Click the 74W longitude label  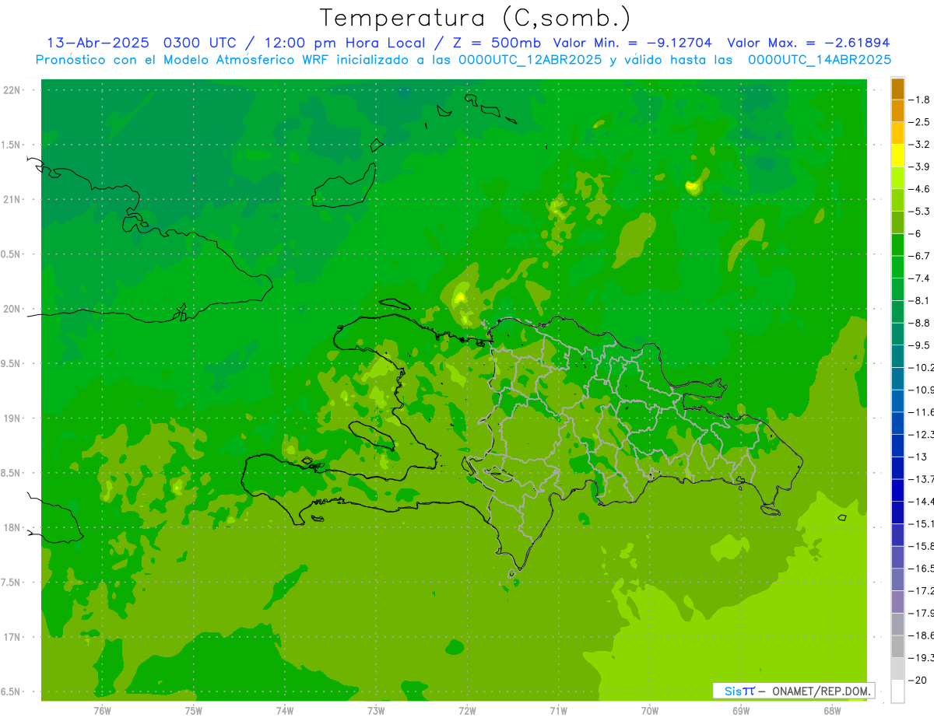(x=285, y=711)
